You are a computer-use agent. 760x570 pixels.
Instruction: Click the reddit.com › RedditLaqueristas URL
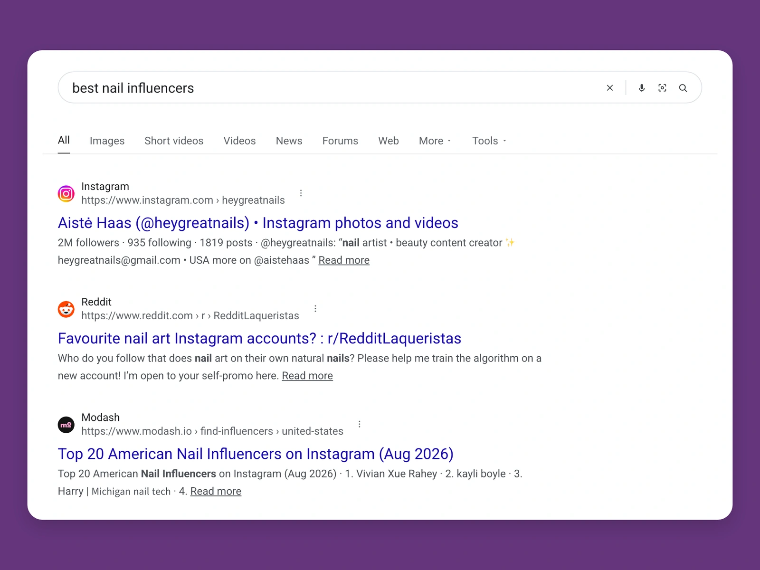click(x=190, y=315)
